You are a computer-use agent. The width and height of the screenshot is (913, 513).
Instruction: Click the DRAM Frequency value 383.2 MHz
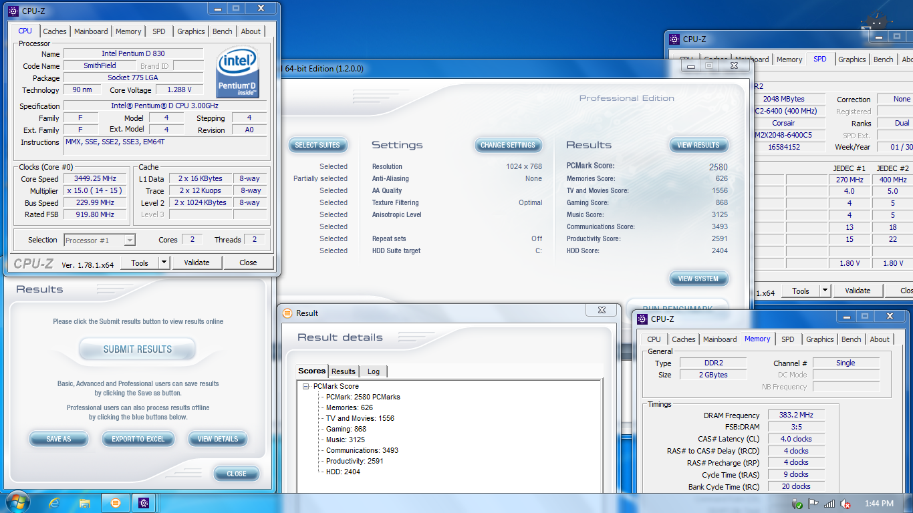[796, 415]
